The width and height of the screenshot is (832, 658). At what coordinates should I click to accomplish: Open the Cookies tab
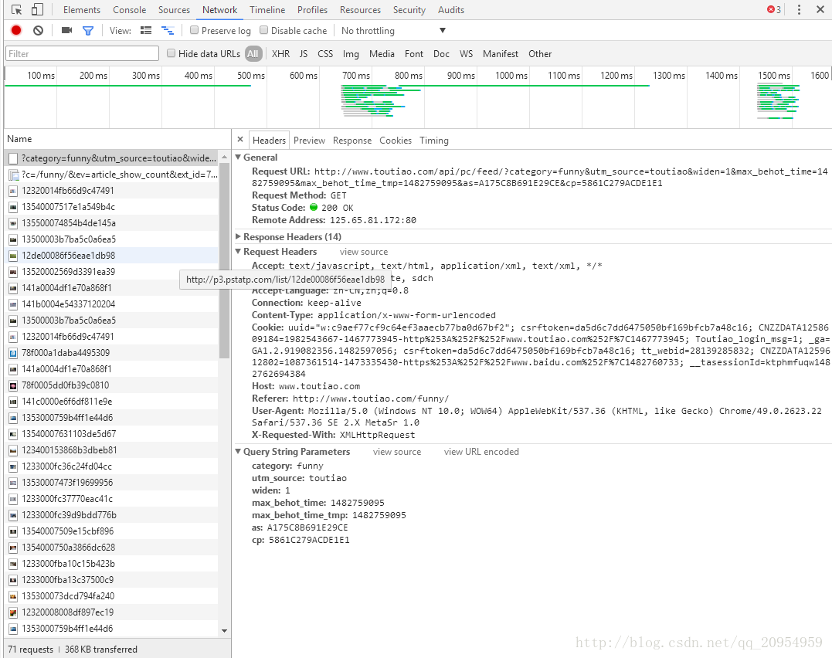tap(396, 140)
